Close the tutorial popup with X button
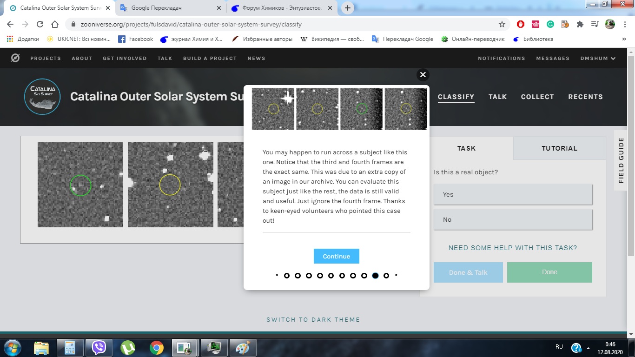The image size is (635, 357). tap(423, 74)
